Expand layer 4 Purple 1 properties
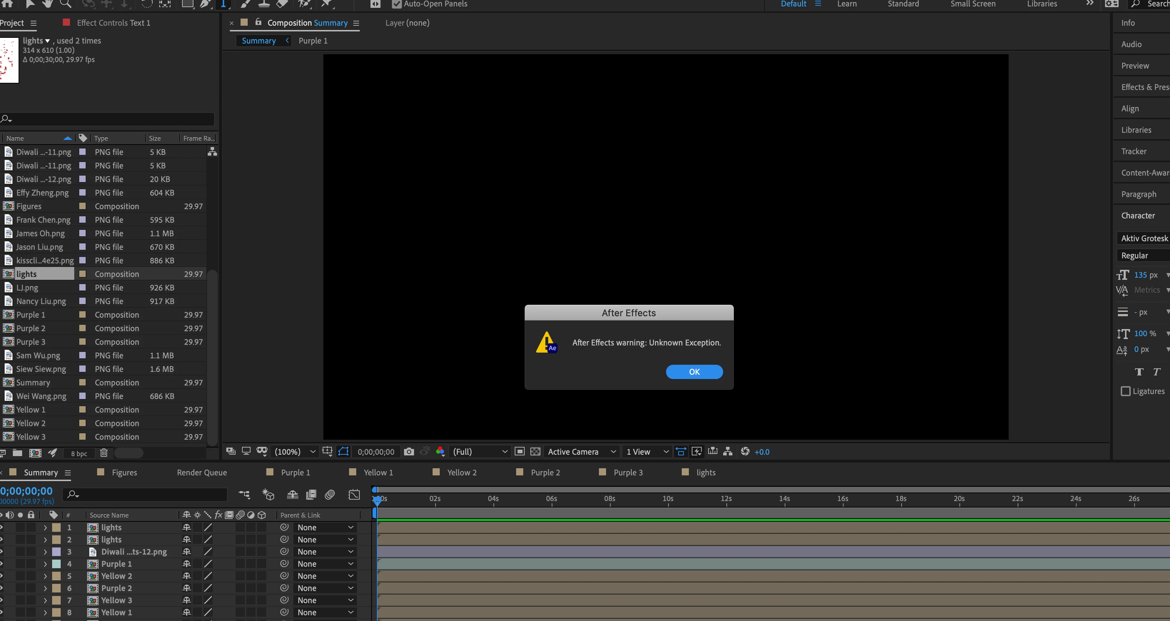Viewport: 1170px width, 621px height. click(x=45, y=564)
